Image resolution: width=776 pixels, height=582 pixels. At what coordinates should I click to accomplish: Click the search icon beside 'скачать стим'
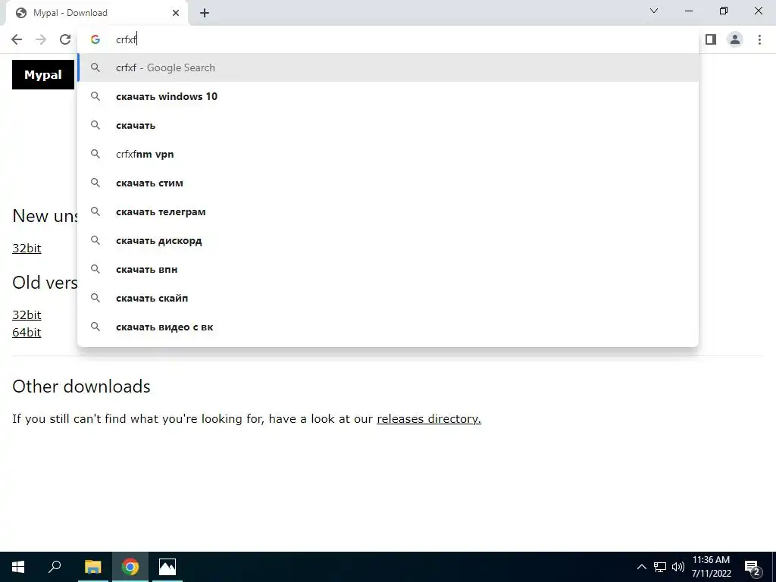click(95, 183)
